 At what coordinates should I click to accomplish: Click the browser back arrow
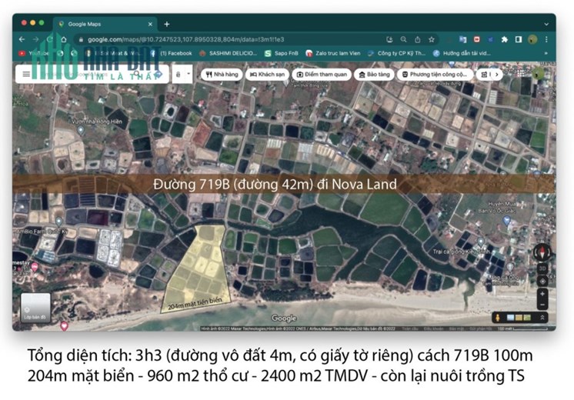[x=22, y=39]
